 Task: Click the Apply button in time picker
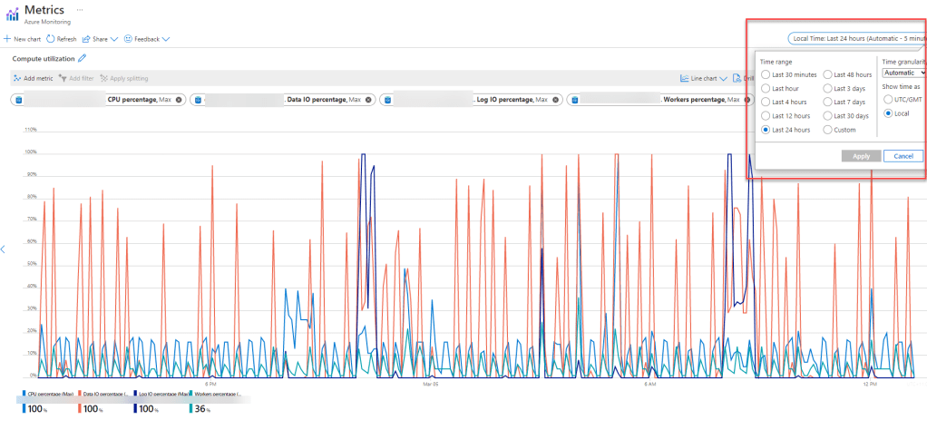(861, 156)
